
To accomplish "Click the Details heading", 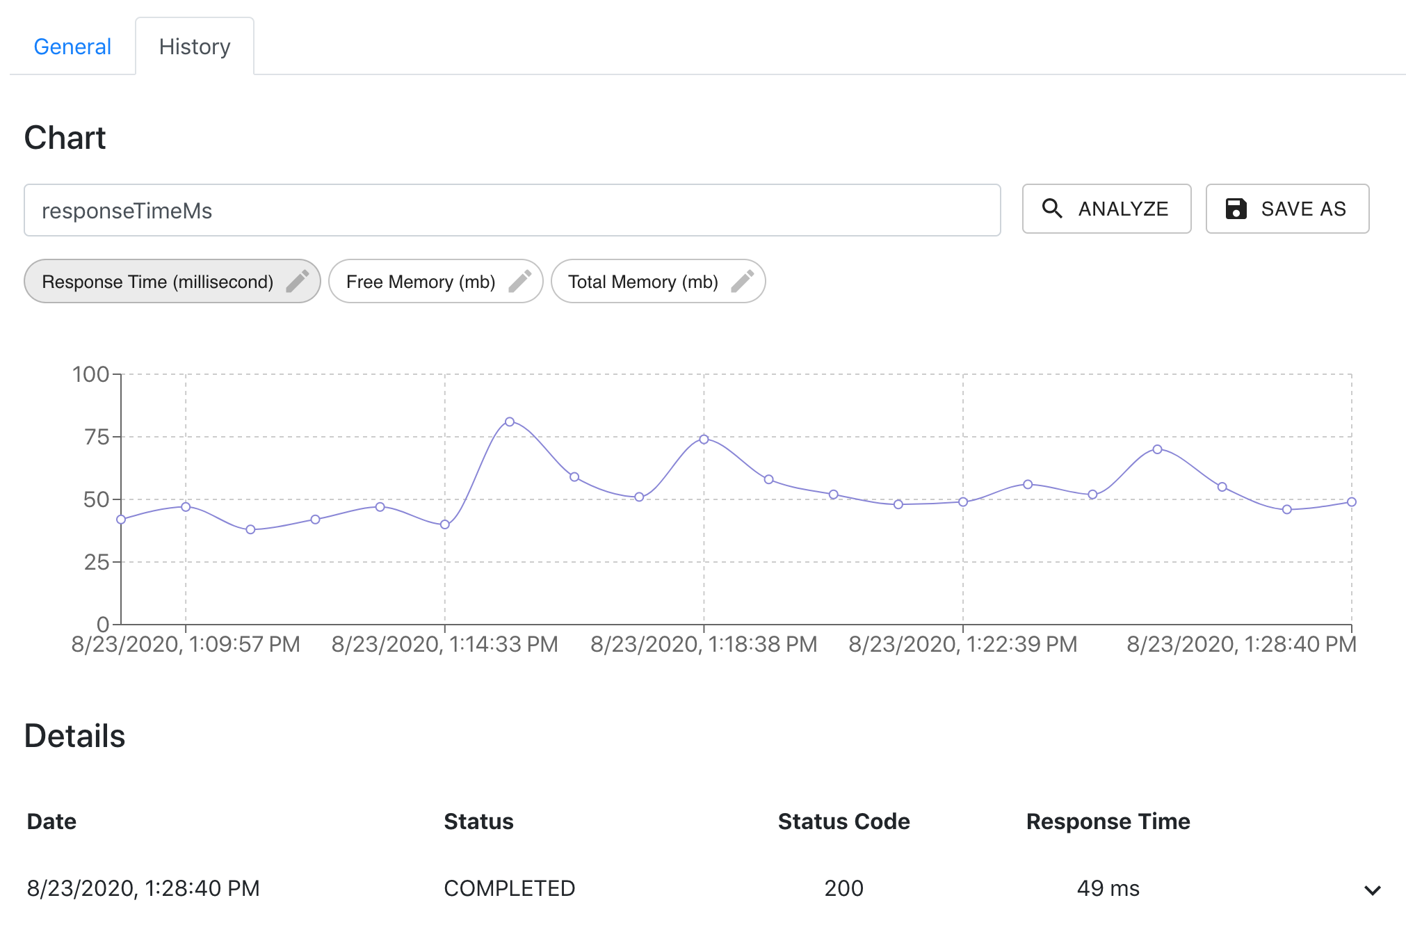I will click(74, 736).
